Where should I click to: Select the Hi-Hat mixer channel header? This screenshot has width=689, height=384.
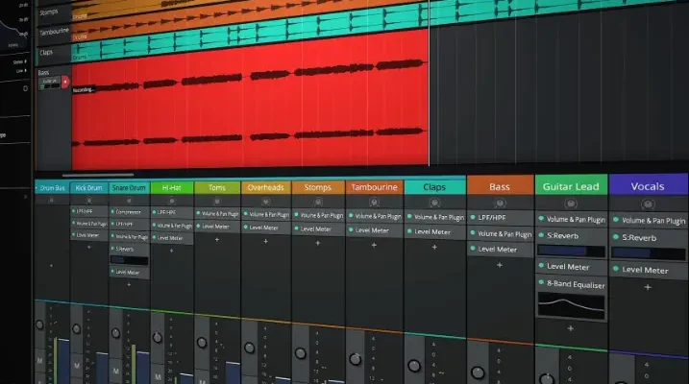[x=172, y=188]
